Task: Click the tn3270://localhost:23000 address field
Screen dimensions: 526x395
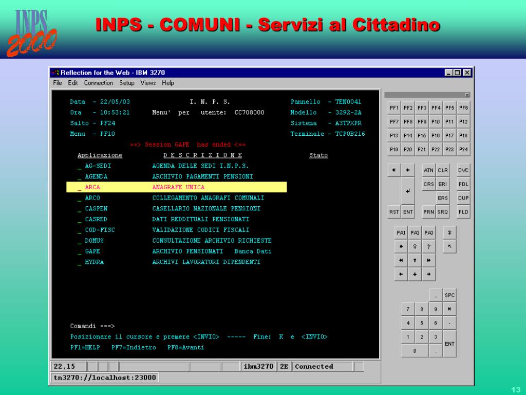Action: click(105, 378)
